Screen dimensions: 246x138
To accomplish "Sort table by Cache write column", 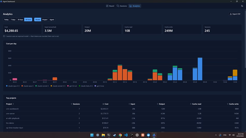I will tap(233, 104).
